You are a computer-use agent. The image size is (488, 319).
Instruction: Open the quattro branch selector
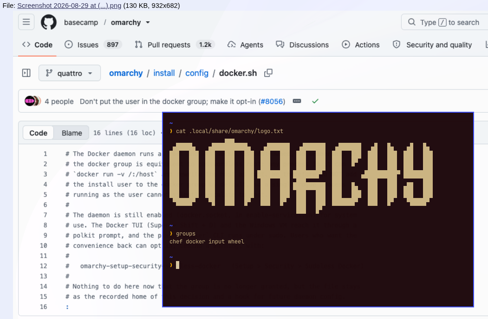(70, 73)
